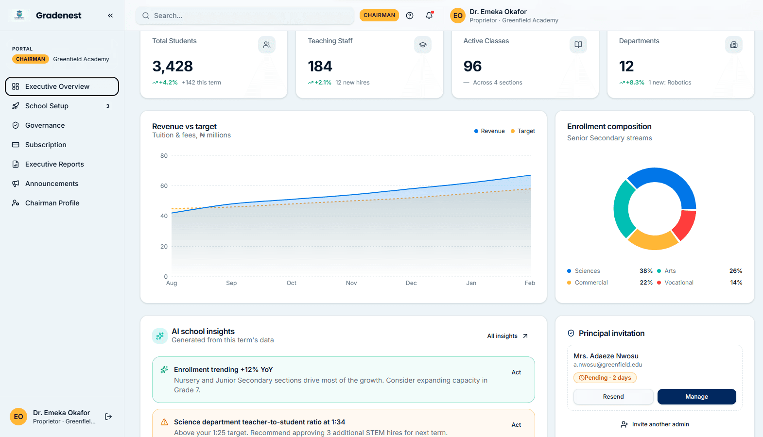Click 'Across 4 sections' text
763x437 pixels.
[x=498, y=83]
